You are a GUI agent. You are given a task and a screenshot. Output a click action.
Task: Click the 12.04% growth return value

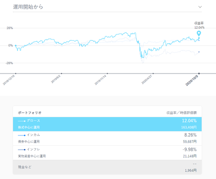pos(189,121)
